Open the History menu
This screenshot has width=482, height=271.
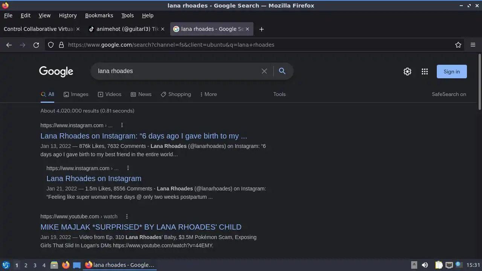(68, 15)
